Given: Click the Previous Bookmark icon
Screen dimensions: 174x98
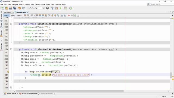Looking at the screenshot, I should [52, 16].
